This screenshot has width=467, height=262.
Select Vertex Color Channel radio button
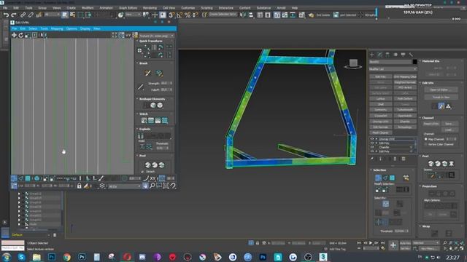click(x=426, y=144)
